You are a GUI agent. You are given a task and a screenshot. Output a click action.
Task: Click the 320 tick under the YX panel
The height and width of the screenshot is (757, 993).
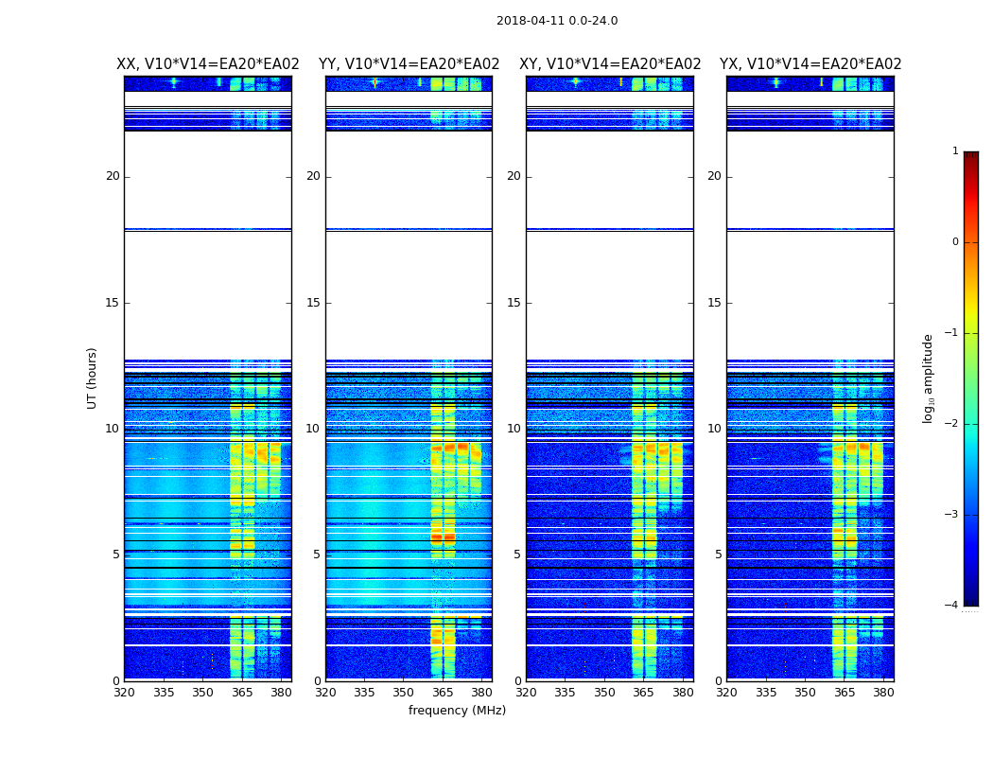point(726,692)
